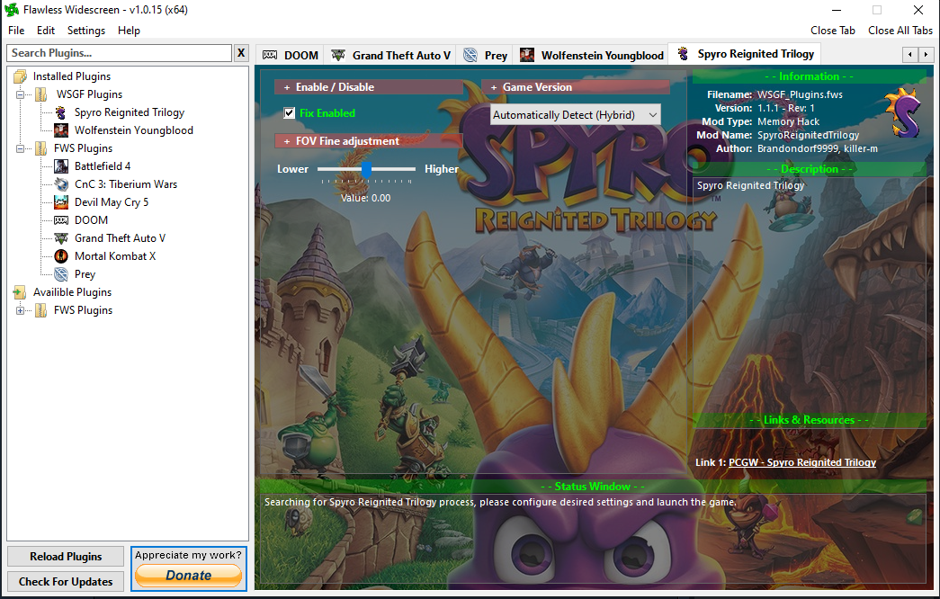Switch to the DOOM tab

[x=291, y=55]
